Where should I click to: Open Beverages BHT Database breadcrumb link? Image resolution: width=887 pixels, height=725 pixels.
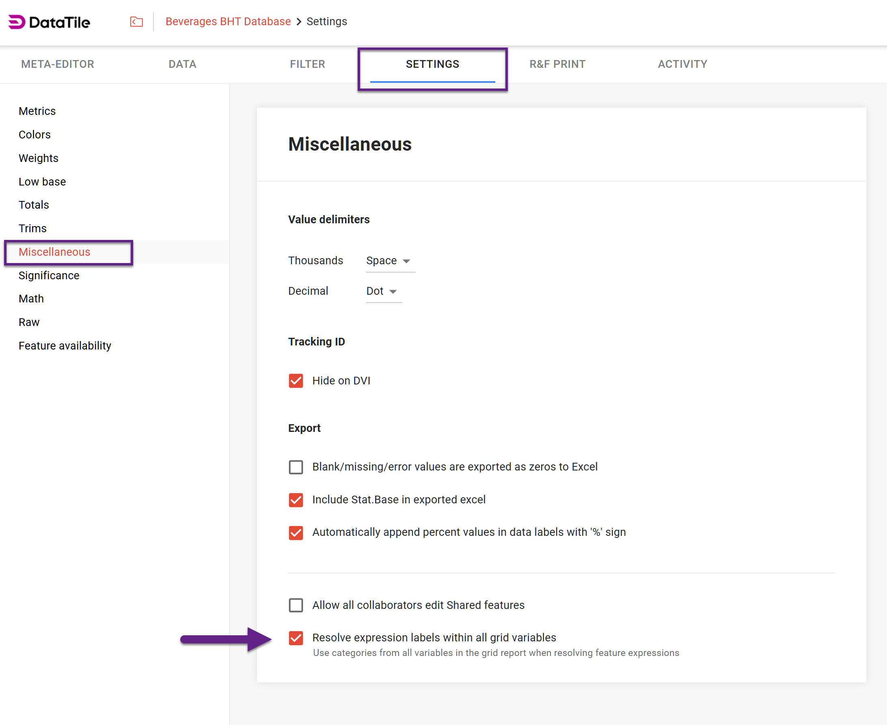pyautogui.click(x=228, y=21)
